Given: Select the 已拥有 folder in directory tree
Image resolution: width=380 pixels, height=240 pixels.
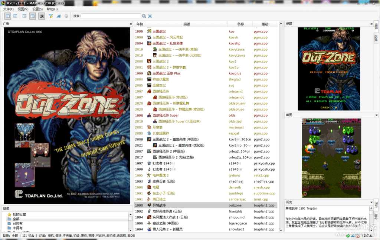Looking at the screenshot, I should 17,223.
